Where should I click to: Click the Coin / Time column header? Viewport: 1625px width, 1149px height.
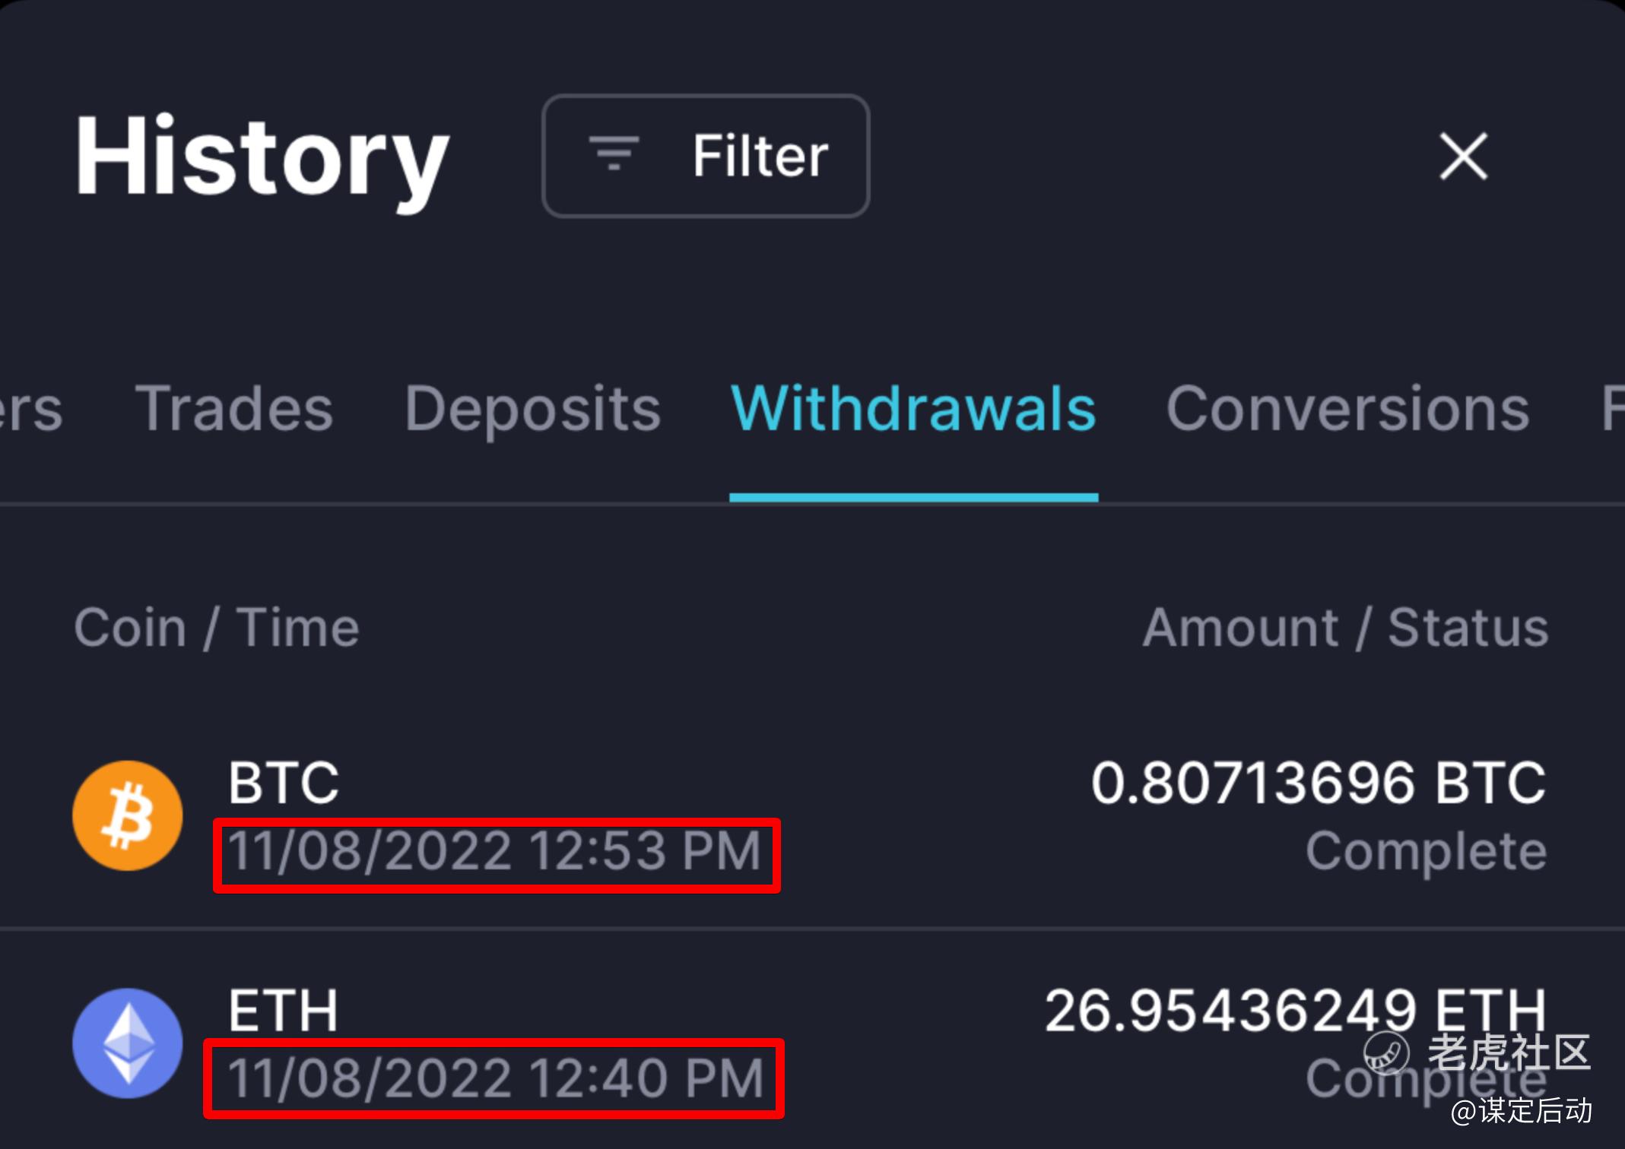pyautogui.click(x=217, y=628)
